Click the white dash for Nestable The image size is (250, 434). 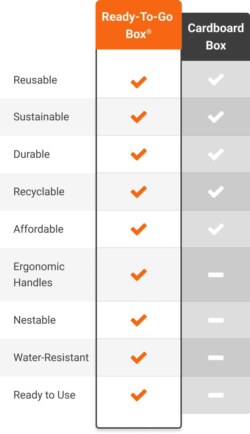pos(216,320)
